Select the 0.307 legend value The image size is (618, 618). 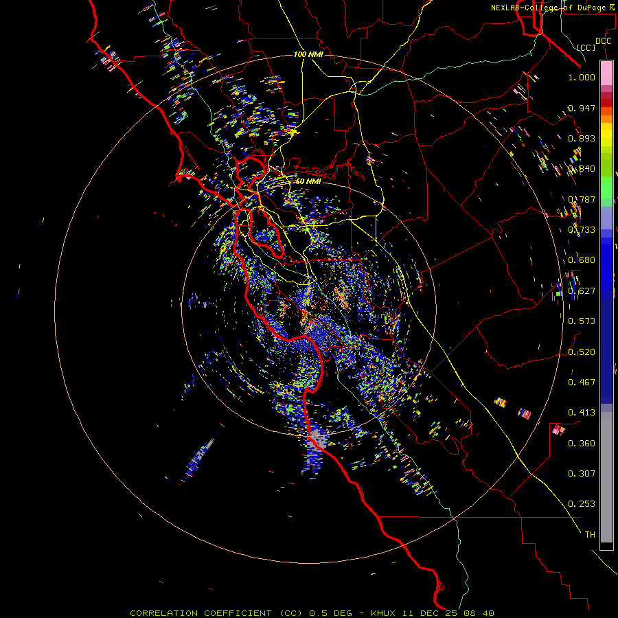tap(582, 474)
